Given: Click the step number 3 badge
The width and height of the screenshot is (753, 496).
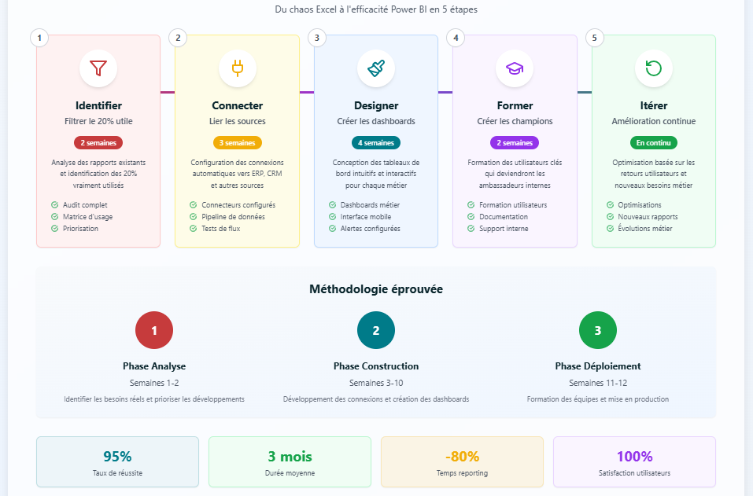Looking at the screenshot, I should 317,38.
